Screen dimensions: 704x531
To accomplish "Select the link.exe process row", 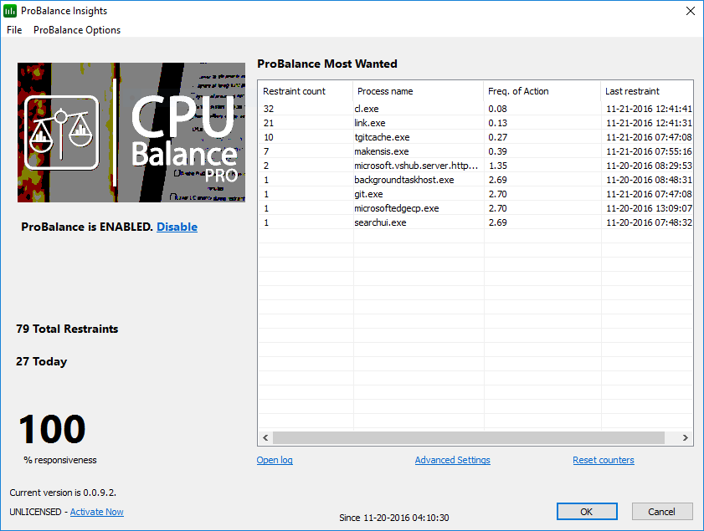I will (475, 123).
